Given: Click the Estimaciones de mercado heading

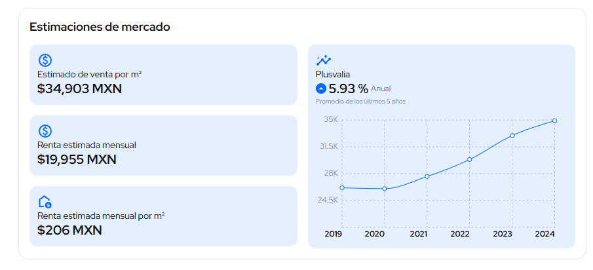Looking at the screenshot, I should [x=100, y=27].
